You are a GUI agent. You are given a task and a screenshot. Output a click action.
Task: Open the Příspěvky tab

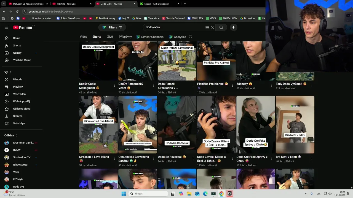[125, 37]
